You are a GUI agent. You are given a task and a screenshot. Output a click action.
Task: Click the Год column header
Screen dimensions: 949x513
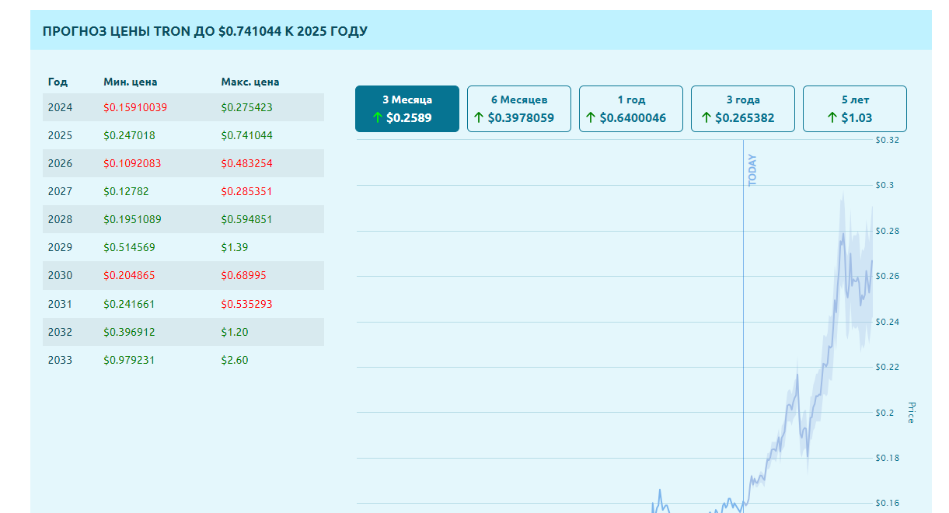58,82
